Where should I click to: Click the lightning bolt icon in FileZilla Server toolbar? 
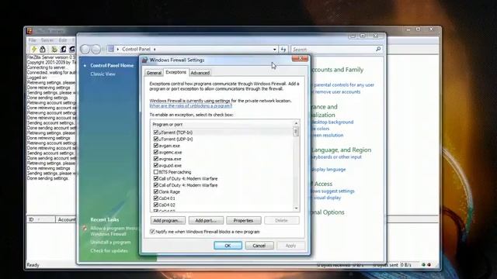coord(33,49)
